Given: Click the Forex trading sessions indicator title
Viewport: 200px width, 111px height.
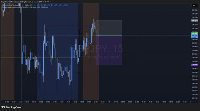Looking at the screenshot, I should (25, 7).
